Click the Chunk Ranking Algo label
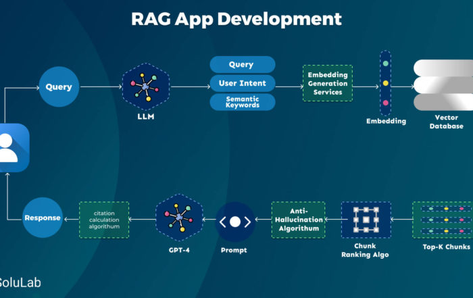The height and width of the screenshot is (298, 473). [365, 250]
